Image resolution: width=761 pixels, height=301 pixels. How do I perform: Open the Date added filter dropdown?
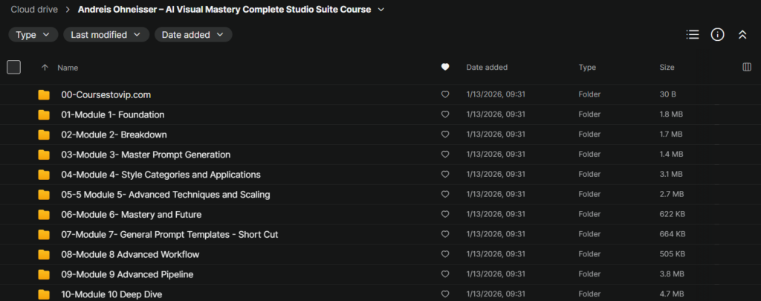(193, 34)
